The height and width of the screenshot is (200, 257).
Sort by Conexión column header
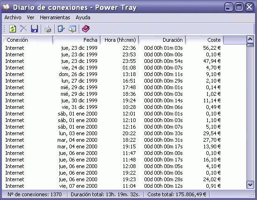click(x=28, y=40)
